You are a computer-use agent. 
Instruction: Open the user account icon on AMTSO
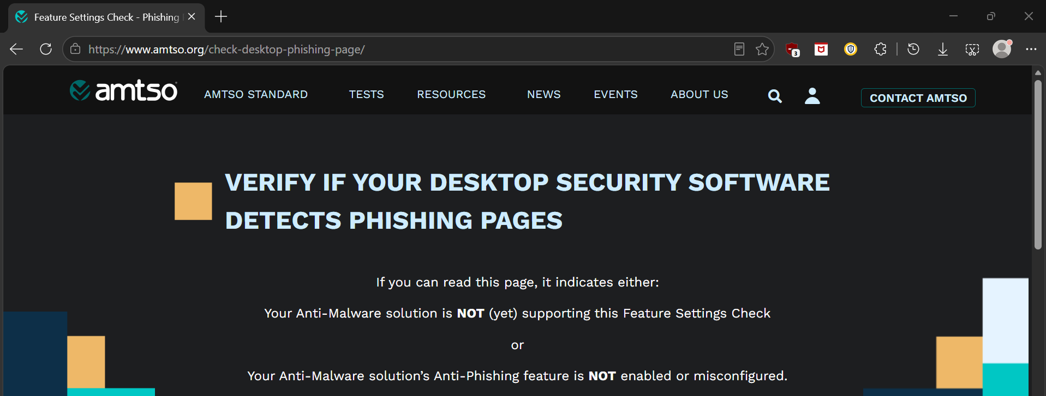click(812, 96)
